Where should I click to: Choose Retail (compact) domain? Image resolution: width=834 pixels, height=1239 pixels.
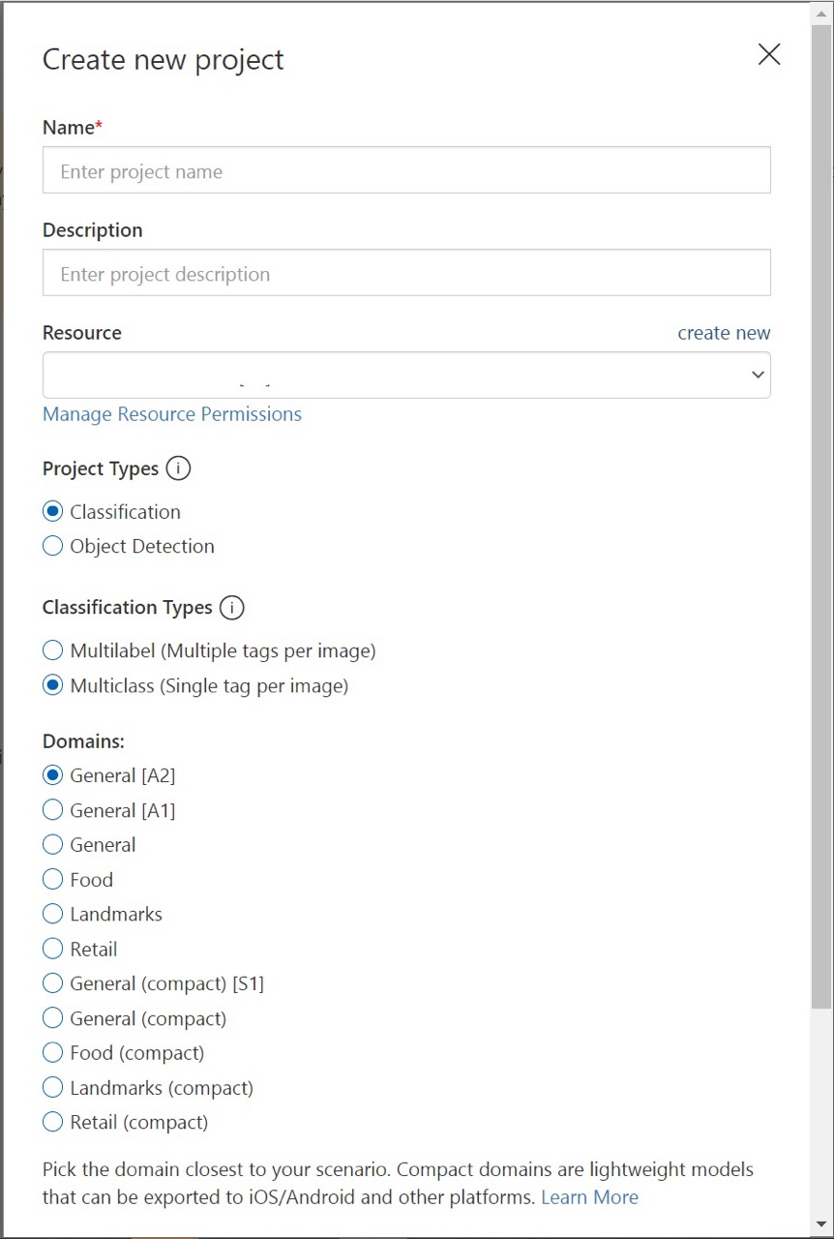click(53, 1123)
